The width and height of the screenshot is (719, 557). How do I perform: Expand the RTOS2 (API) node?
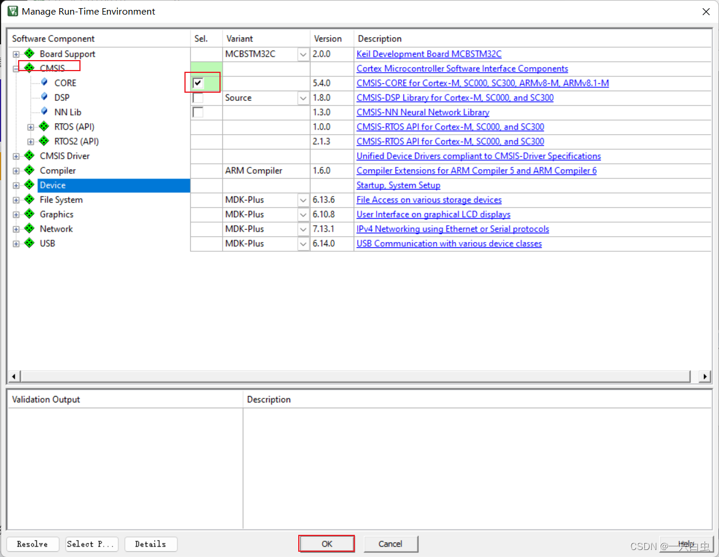tap(31, 142)
